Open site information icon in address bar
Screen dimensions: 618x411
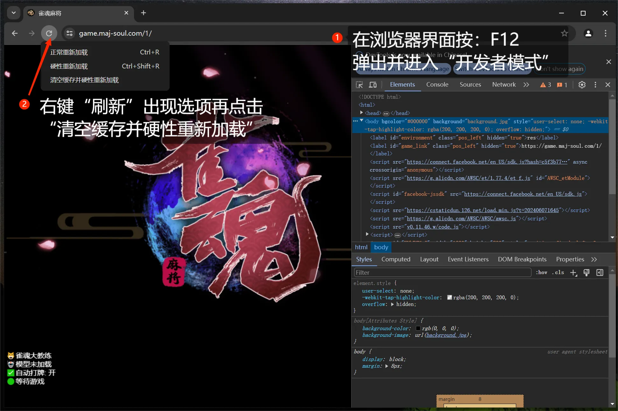point(70,33)
